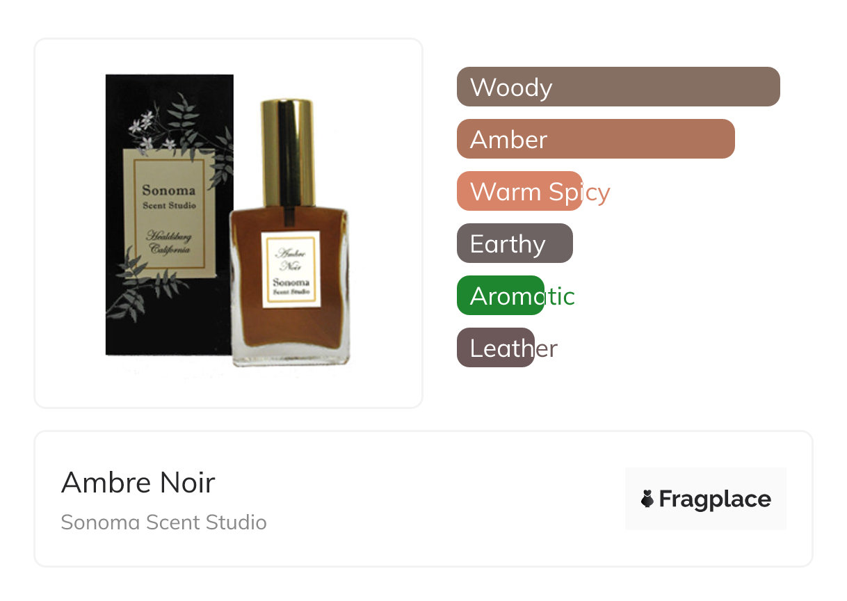The height and width of the screenshot is (601, 847).
Task: Open the Ambre Noir perfume title
Action: pos(138,482)
